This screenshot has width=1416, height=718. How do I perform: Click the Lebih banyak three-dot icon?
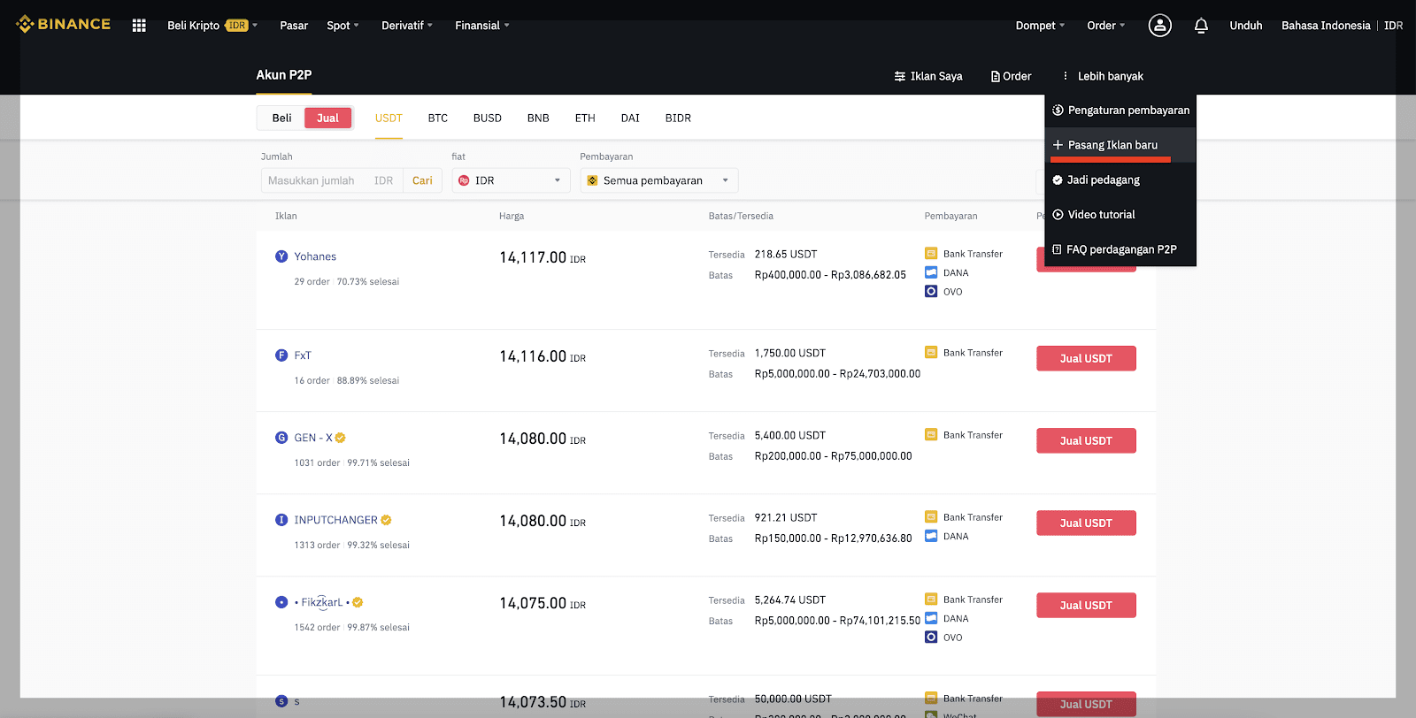coord(1066,76)
